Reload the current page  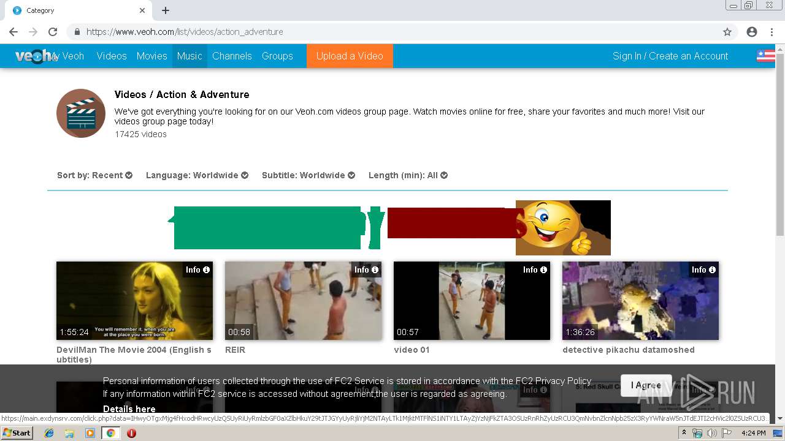coord(53,32)
